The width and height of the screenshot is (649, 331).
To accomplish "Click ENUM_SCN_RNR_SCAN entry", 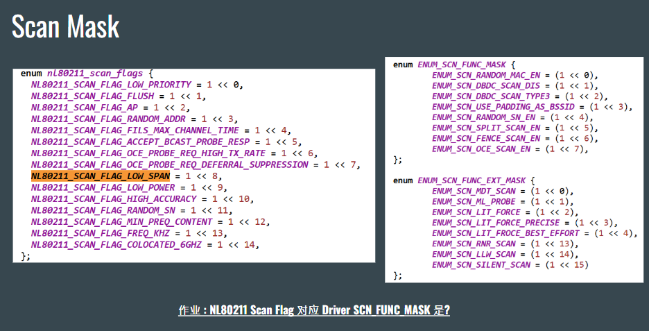I will [x=505, y=244].
